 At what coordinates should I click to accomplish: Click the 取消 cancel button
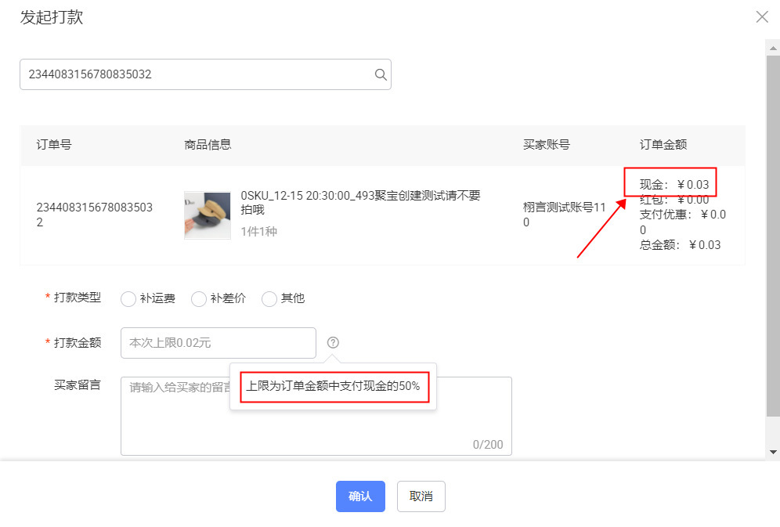[421, 496]
